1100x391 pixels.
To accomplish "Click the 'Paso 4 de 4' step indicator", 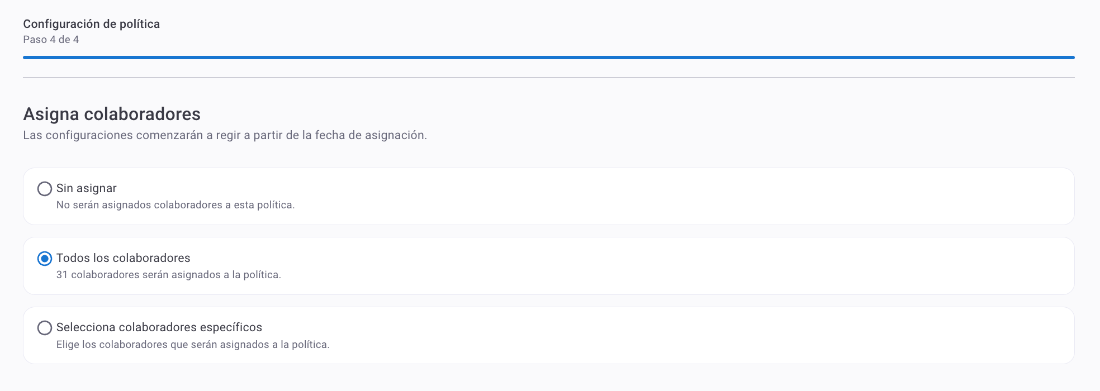I will coord(51,40).
